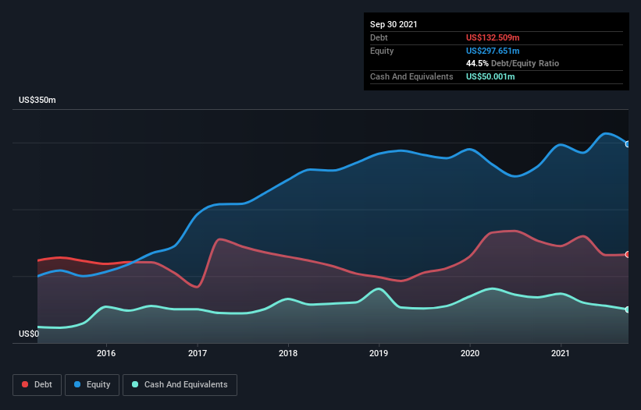
Task: Click the US$0 y-axis label
Action: [29, 334]
